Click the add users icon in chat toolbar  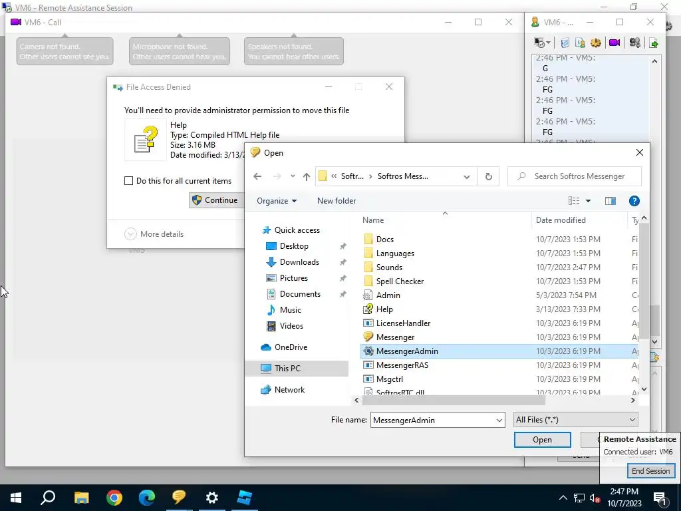click(x=634, y=43)
